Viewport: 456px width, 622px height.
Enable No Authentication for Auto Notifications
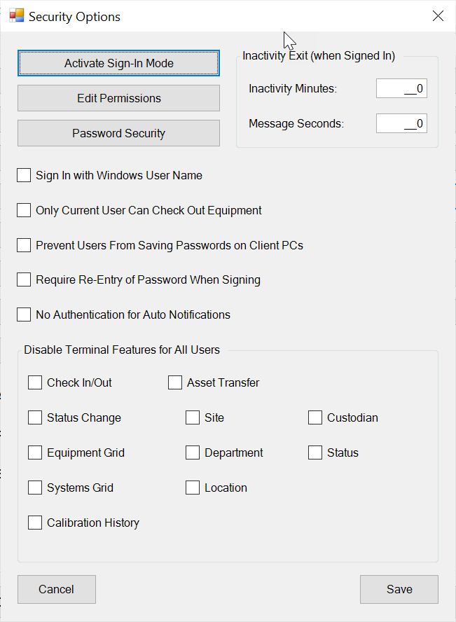23,314
